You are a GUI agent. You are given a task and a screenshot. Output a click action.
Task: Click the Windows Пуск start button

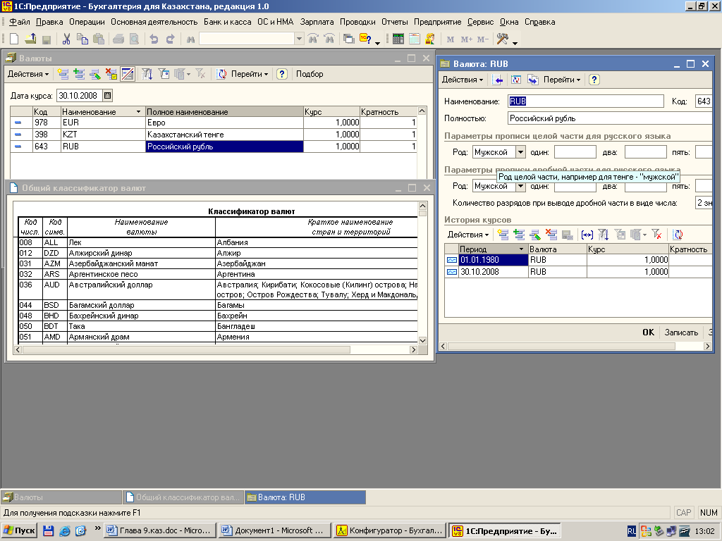tap(19, 530)
